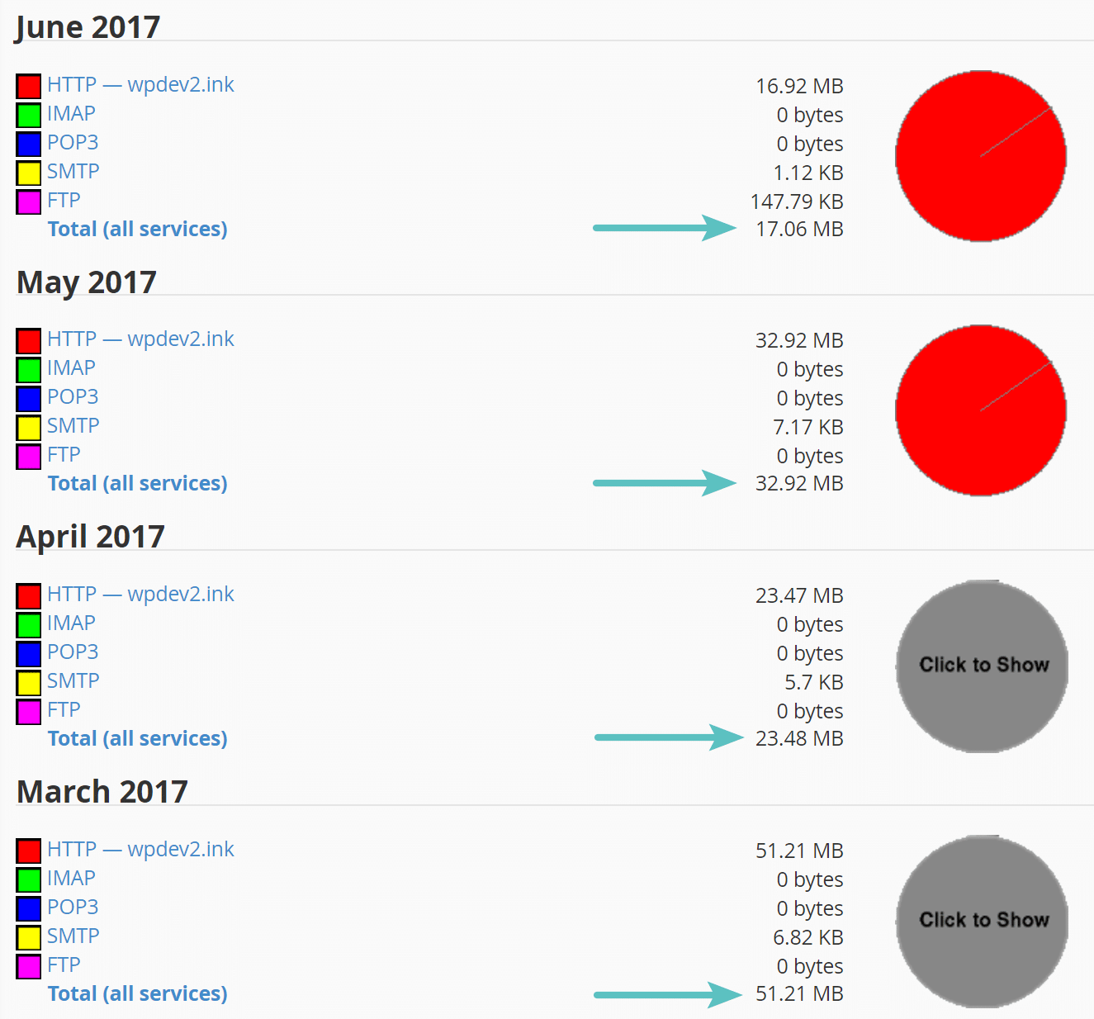
Task: Click the SMTP link under April 2017
Action: click(x=73, y=680)
